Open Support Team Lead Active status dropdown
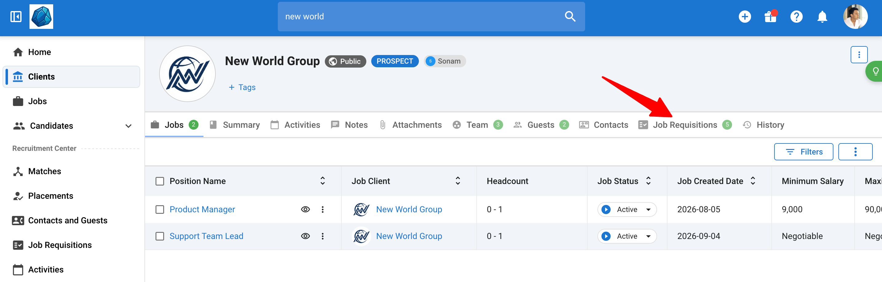Viewport: 882px width, 282px height. tap(627, 236)
